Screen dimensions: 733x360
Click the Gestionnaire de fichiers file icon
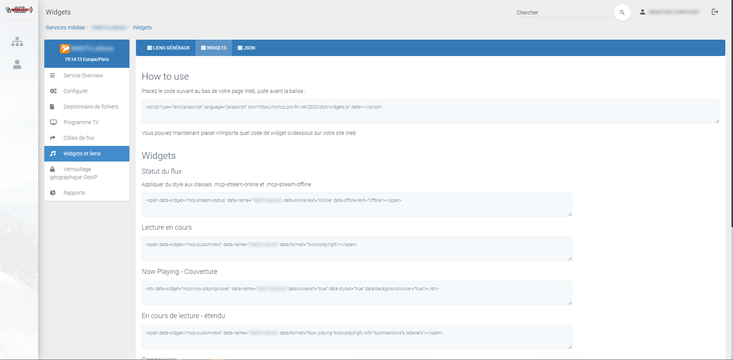pyautogui.click(x=52, y=107)
